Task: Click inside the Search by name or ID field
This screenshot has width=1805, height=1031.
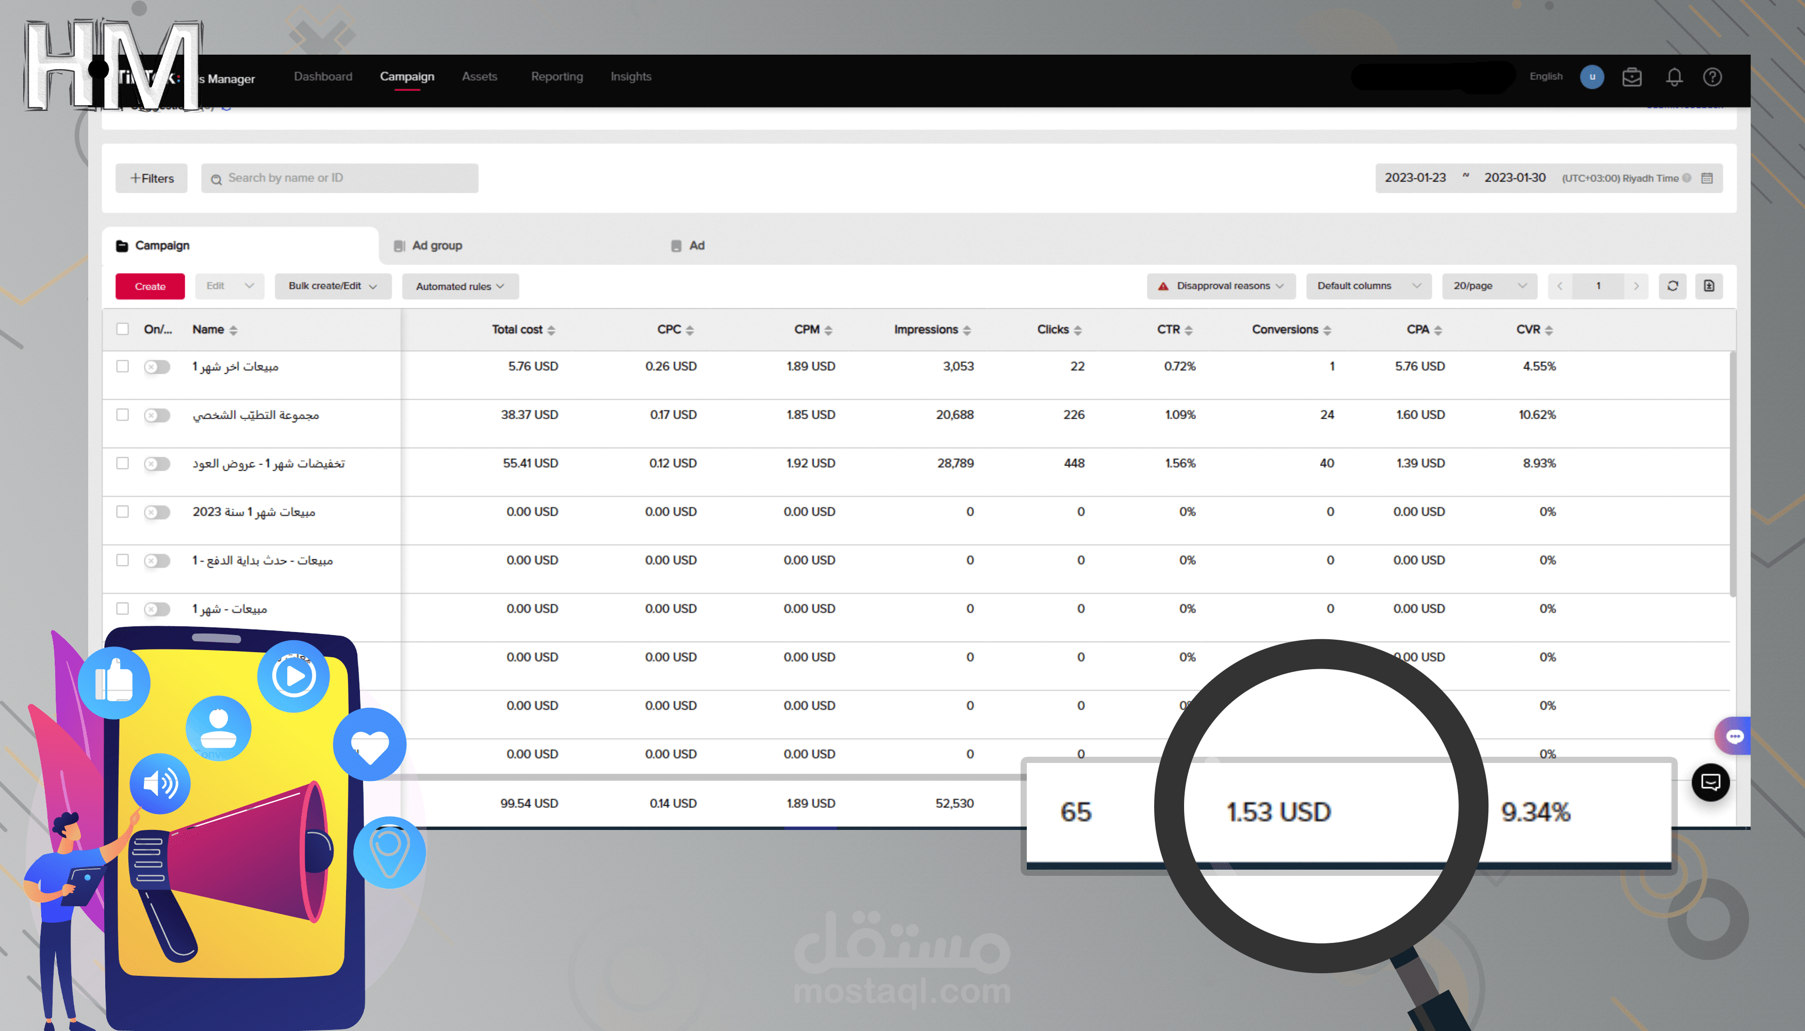Action: (339, 178)
